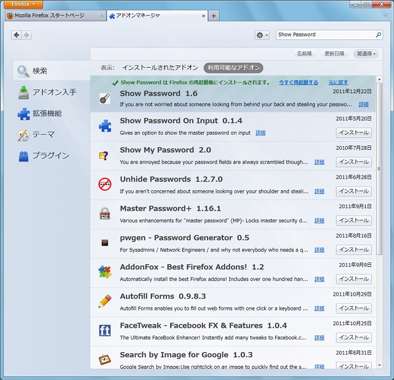Image resolution: width=394 pixels, height=380 pixels.
Task: Open 拡張機能 in the sidebar
Action: [x=52, y=113]
